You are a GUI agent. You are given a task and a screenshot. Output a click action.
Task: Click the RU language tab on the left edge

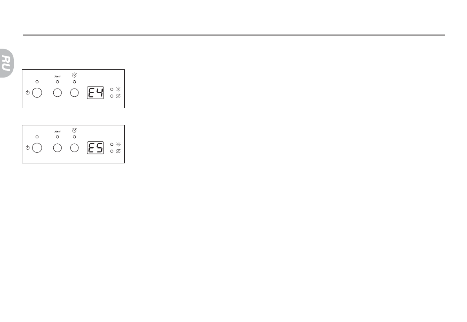[x=5, y=63]
